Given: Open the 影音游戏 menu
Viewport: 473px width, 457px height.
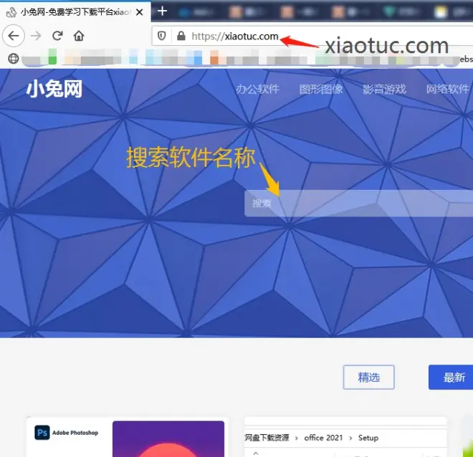Looking at the screenshot, I should point(384,89).
